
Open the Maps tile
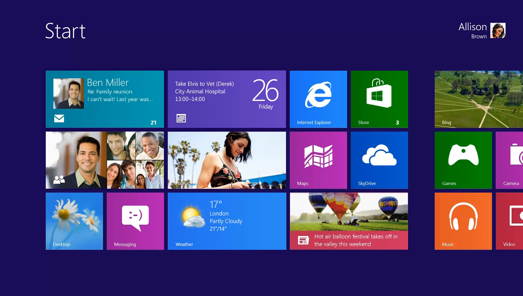point(318,160)
